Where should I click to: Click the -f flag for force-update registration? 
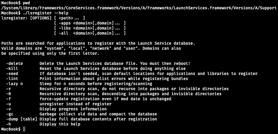coord(8,99)
